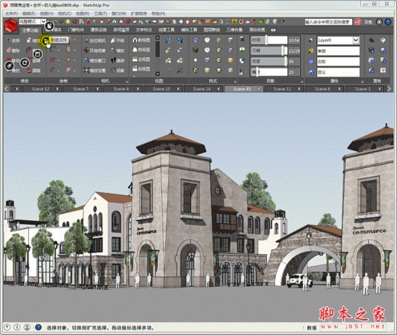This screenshot has width=397, height=335.
Task: Click the blue globe icon in the status bar
Action: (38, 328)
